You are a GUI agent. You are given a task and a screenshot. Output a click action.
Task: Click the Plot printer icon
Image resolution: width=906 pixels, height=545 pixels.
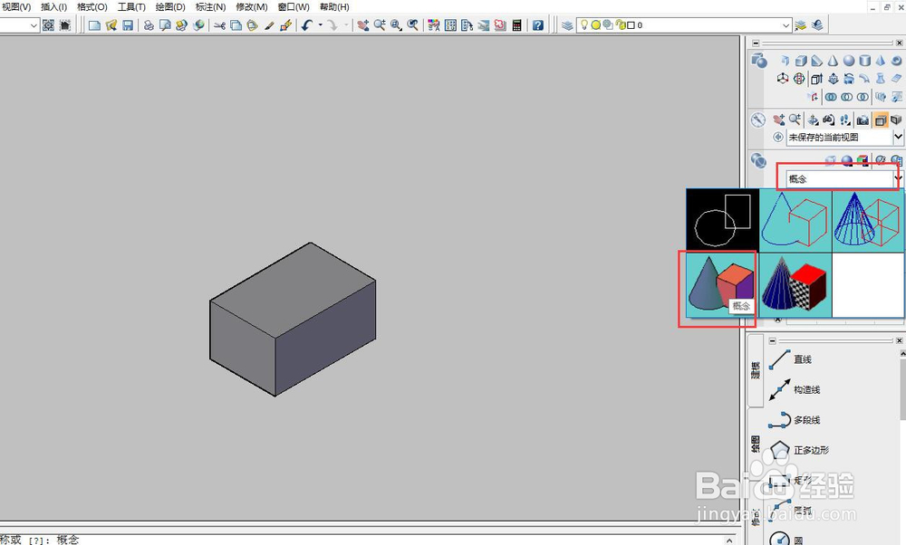click(149, 25)
